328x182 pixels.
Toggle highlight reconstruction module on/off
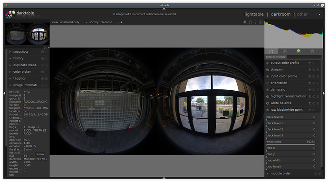(x=268, y=96)
